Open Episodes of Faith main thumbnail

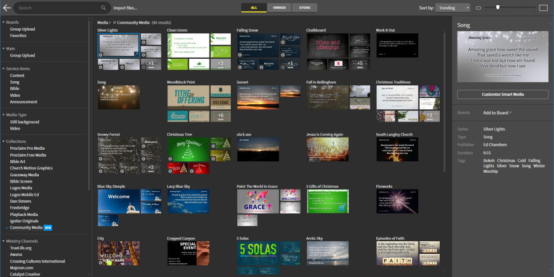point(397,253)
